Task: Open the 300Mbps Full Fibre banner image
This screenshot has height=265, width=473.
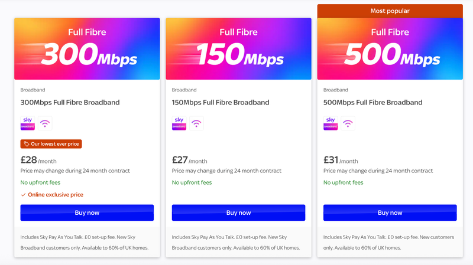Action: pos(87,48)
